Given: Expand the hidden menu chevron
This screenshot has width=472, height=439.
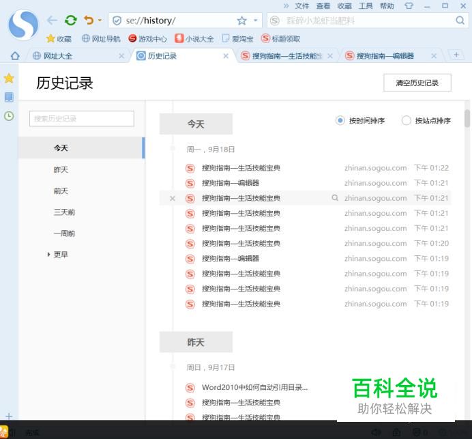Looking at the screenshot, I should [286, 5].
